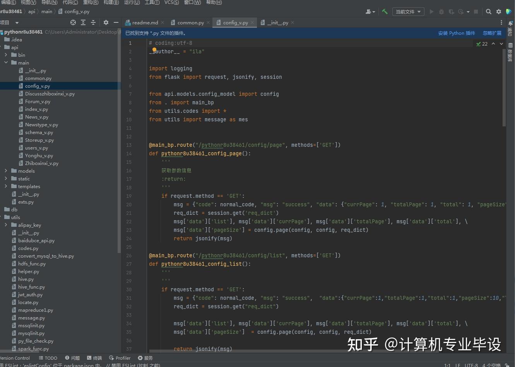The image size is (515, 367).
Task: Open the project panel options gear
Action: 106,22
